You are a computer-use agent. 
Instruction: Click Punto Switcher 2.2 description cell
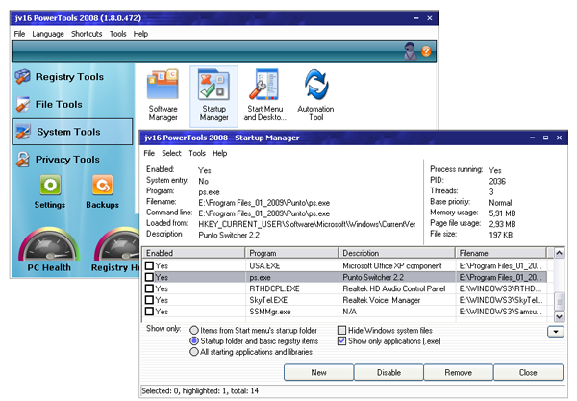[396, 277]
